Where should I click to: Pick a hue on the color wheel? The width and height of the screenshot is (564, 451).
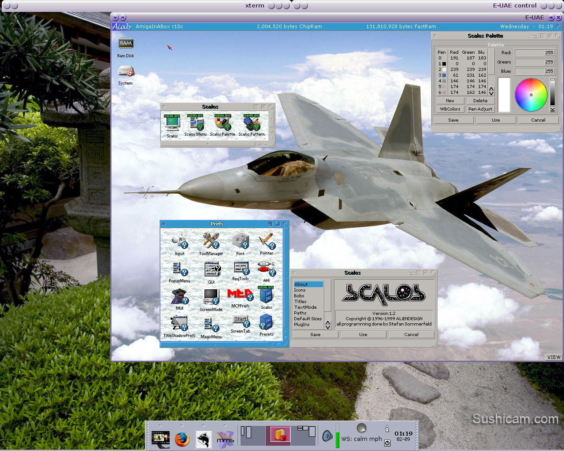531,95
